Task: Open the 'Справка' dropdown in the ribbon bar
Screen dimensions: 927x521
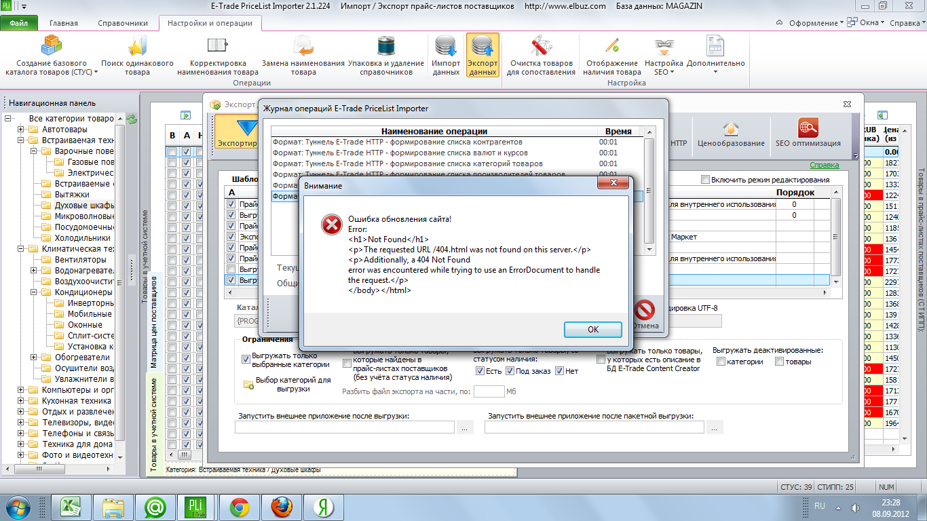Action: (x=907, y=22)
